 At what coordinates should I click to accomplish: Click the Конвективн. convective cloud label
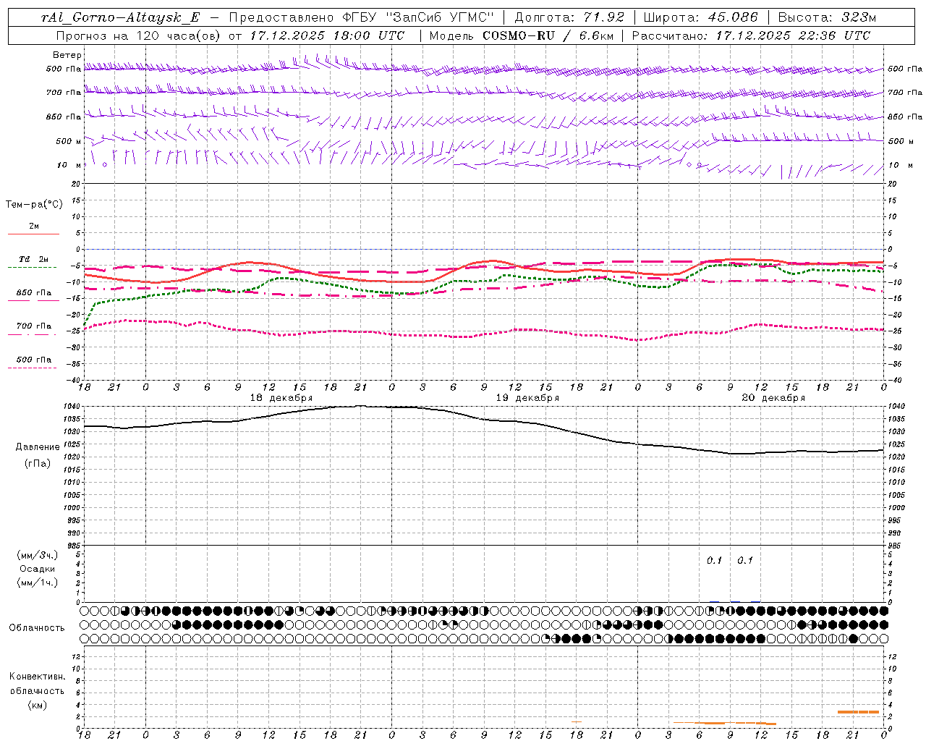point(37,677)
